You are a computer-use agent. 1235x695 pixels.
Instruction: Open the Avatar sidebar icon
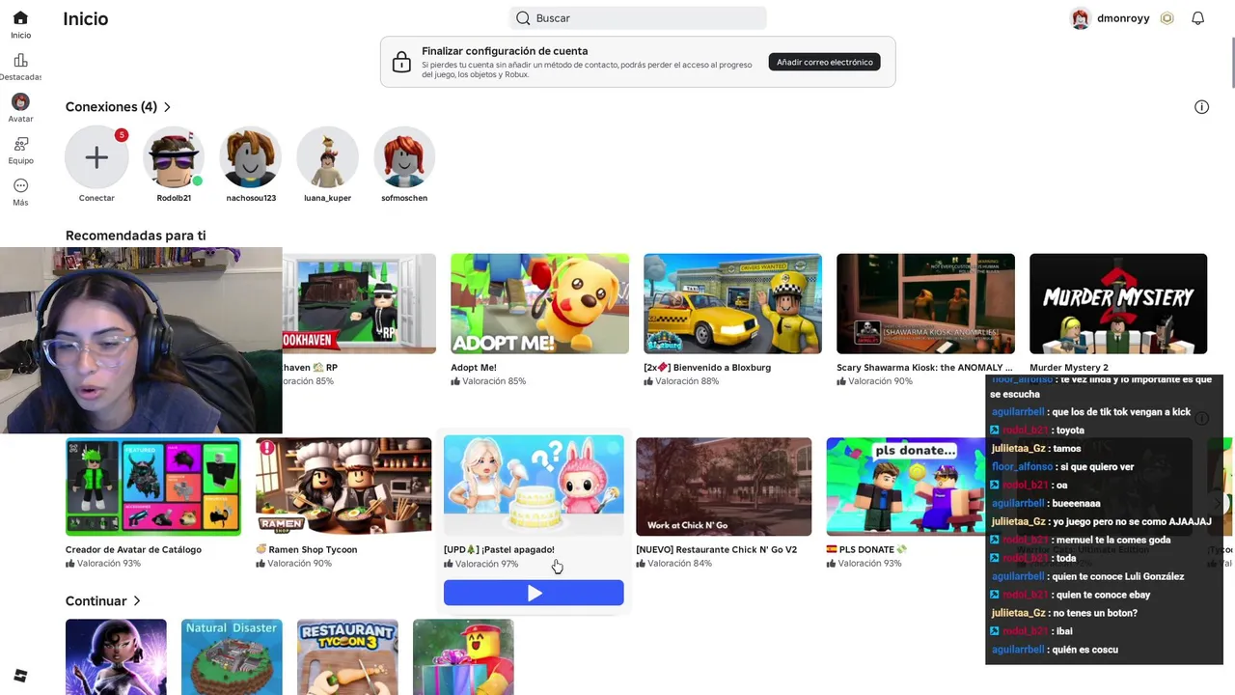tap(20, 101)
